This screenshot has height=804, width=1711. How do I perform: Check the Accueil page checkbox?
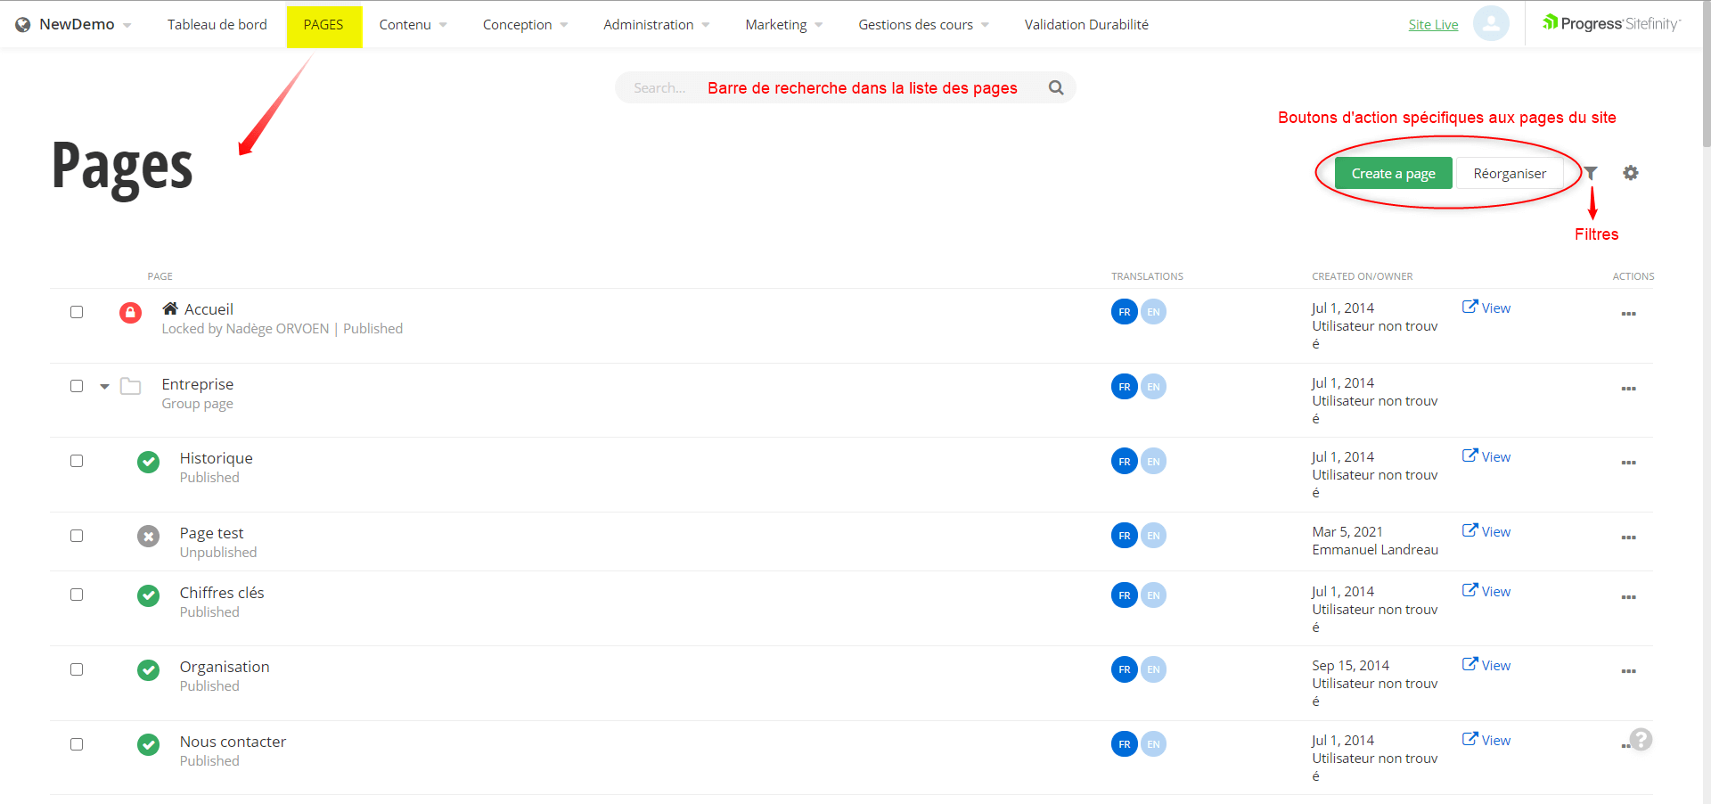pos(77,312)
